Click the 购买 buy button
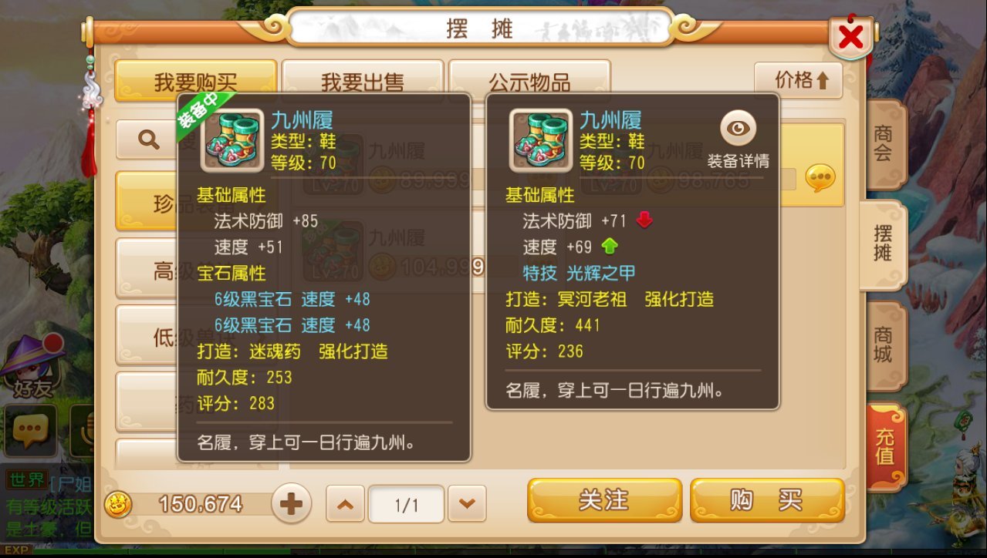This screenshot has height=558, width=987. pyautogui.click(x=767, y=500)
